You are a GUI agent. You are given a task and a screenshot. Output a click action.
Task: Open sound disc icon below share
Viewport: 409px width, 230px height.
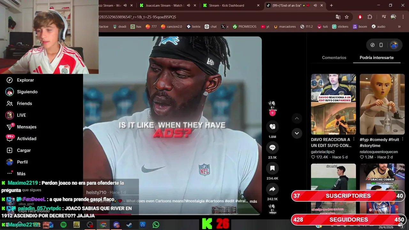tap(272, 208)
